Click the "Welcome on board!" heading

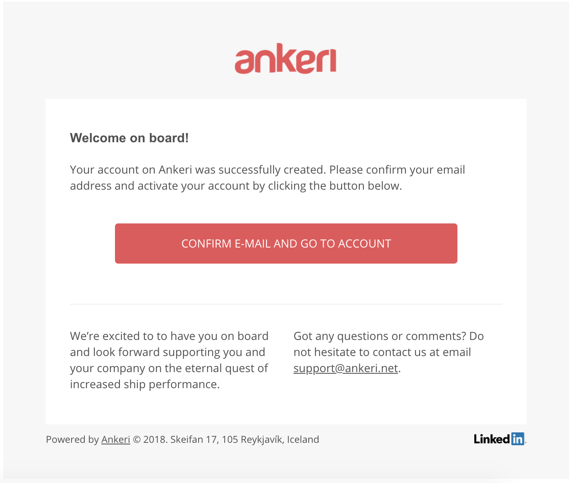point(129,138)
